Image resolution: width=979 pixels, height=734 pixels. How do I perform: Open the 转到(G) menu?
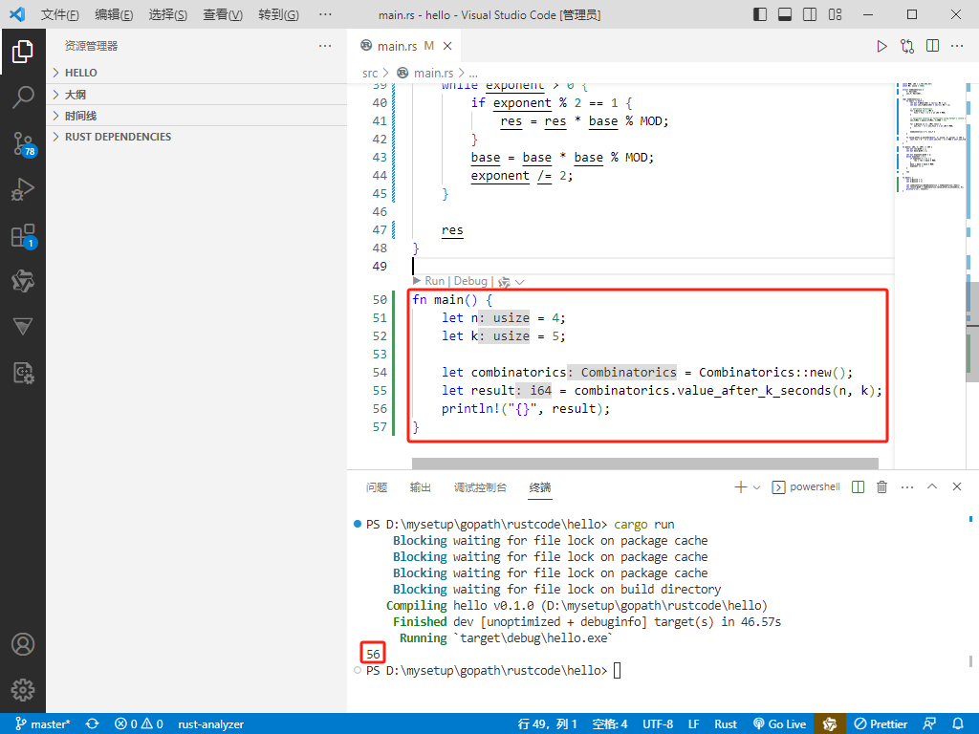(278, 14)
